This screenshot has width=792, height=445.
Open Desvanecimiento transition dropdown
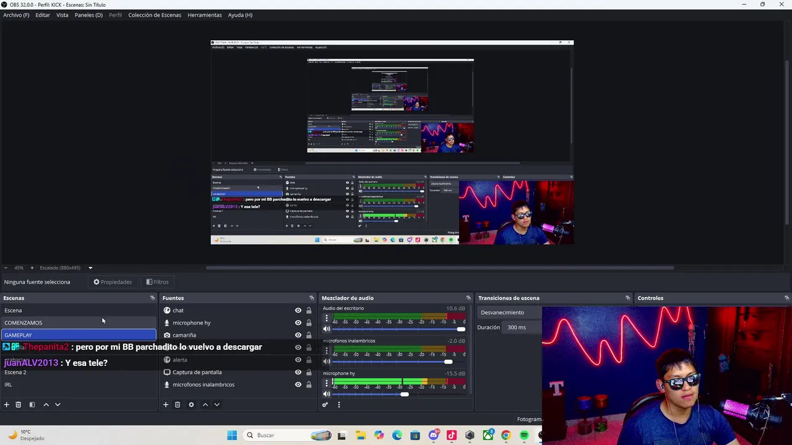[x=509, y=312]
